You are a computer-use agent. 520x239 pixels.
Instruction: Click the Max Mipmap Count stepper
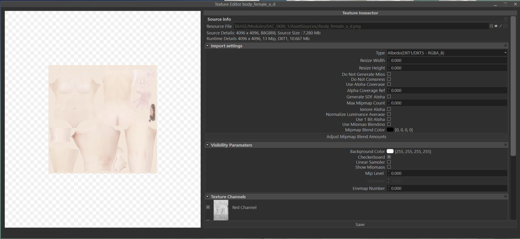(389, 103)
